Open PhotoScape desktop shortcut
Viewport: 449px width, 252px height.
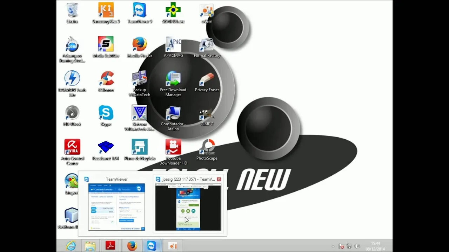tap(207, 150)
